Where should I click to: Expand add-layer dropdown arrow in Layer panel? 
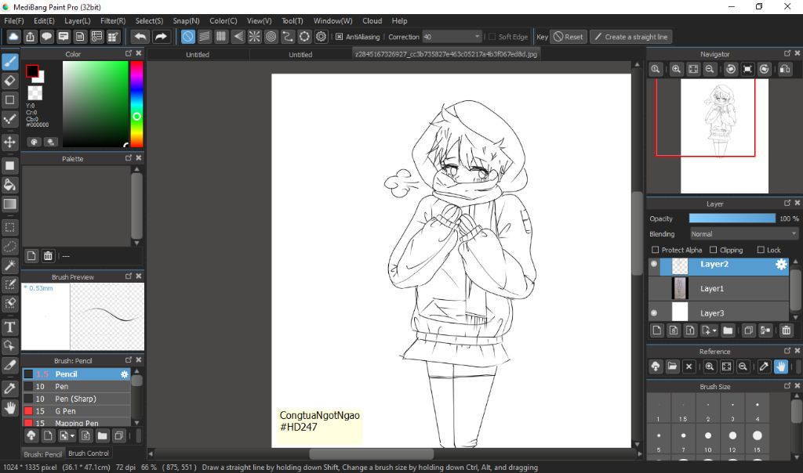click(714, 330)
